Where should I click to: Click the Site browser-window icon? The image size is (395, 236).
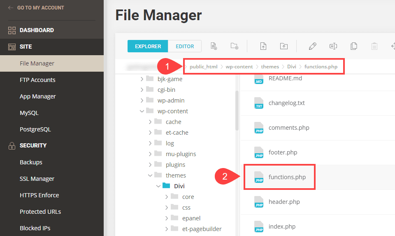click(x=12, y=47)
